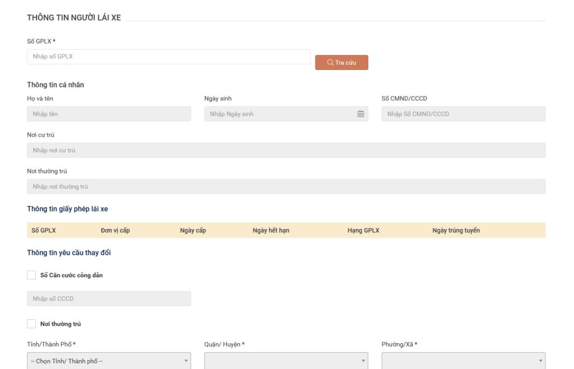The image size is (574, 369).
Task: Expand the Quận/Huyện dropdown
Action: (286, 361)
